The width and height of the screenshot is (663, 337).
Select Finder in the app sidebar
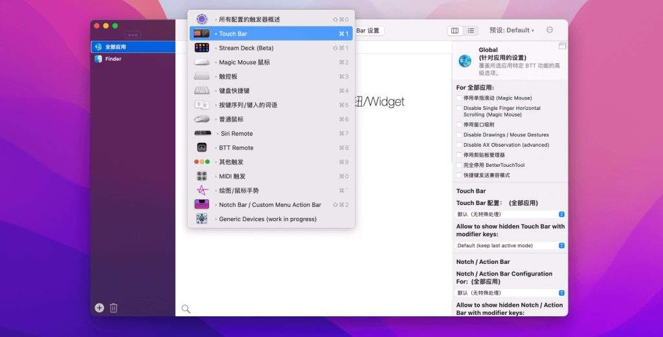[113, 59]
